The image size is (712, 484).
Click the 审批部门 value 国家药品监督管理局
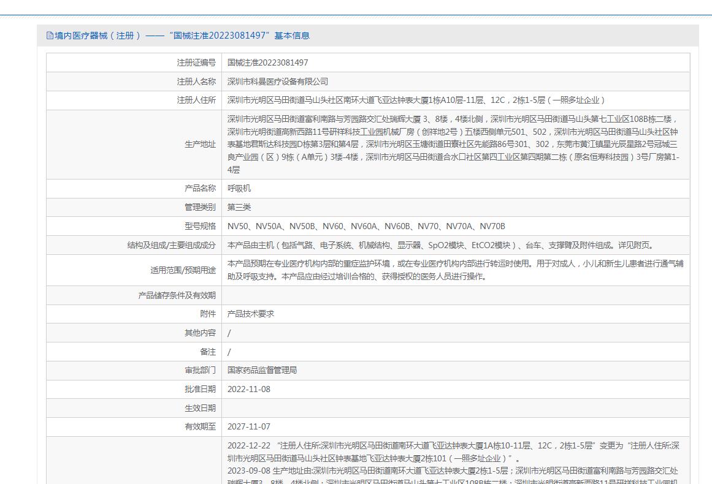(262, 370)
